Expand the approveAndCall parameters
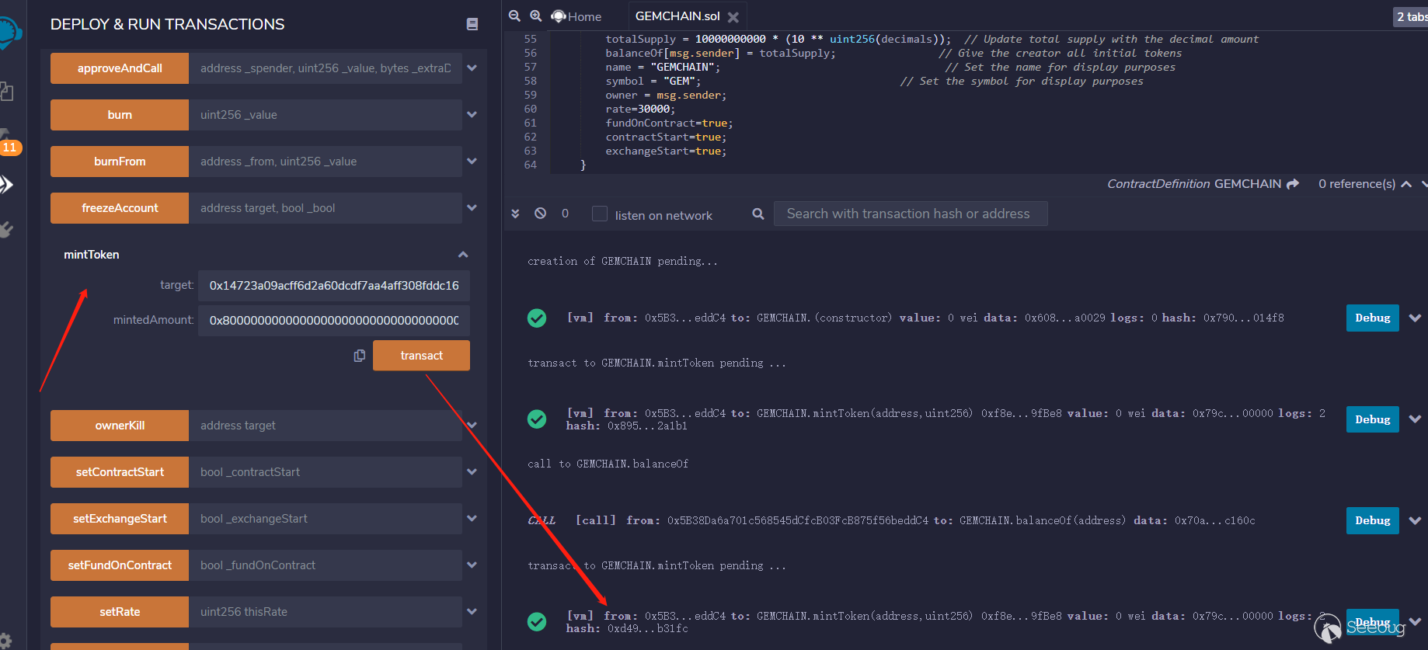 (472, 68)
